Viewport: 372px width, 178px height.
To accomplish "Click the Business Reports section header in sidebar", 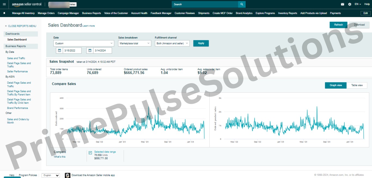I will [21, 46].
